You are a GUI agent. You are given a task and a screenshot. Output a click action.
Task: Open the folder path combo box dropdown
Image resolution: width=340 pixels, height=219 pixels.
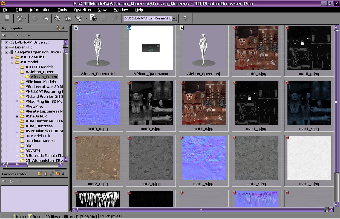[174, 19]
